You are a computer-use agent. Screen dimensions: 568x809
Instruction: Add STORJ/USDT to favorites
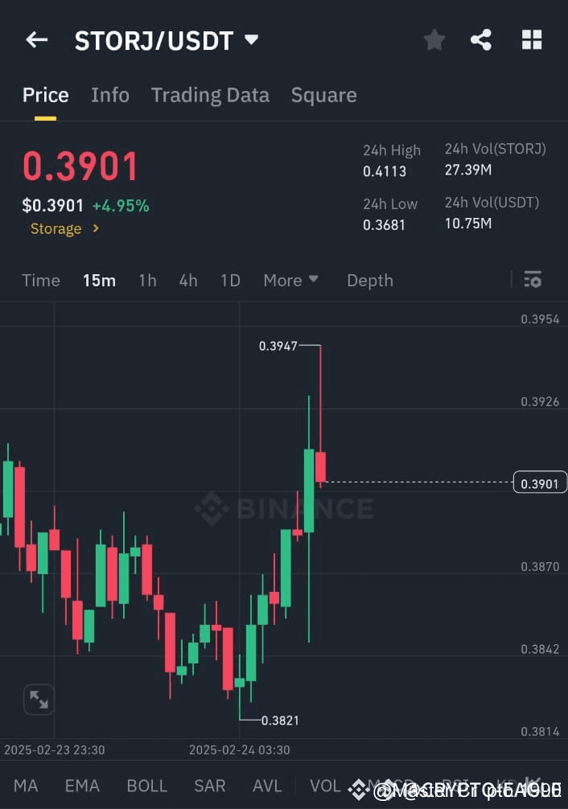click(x=434, y=39)
